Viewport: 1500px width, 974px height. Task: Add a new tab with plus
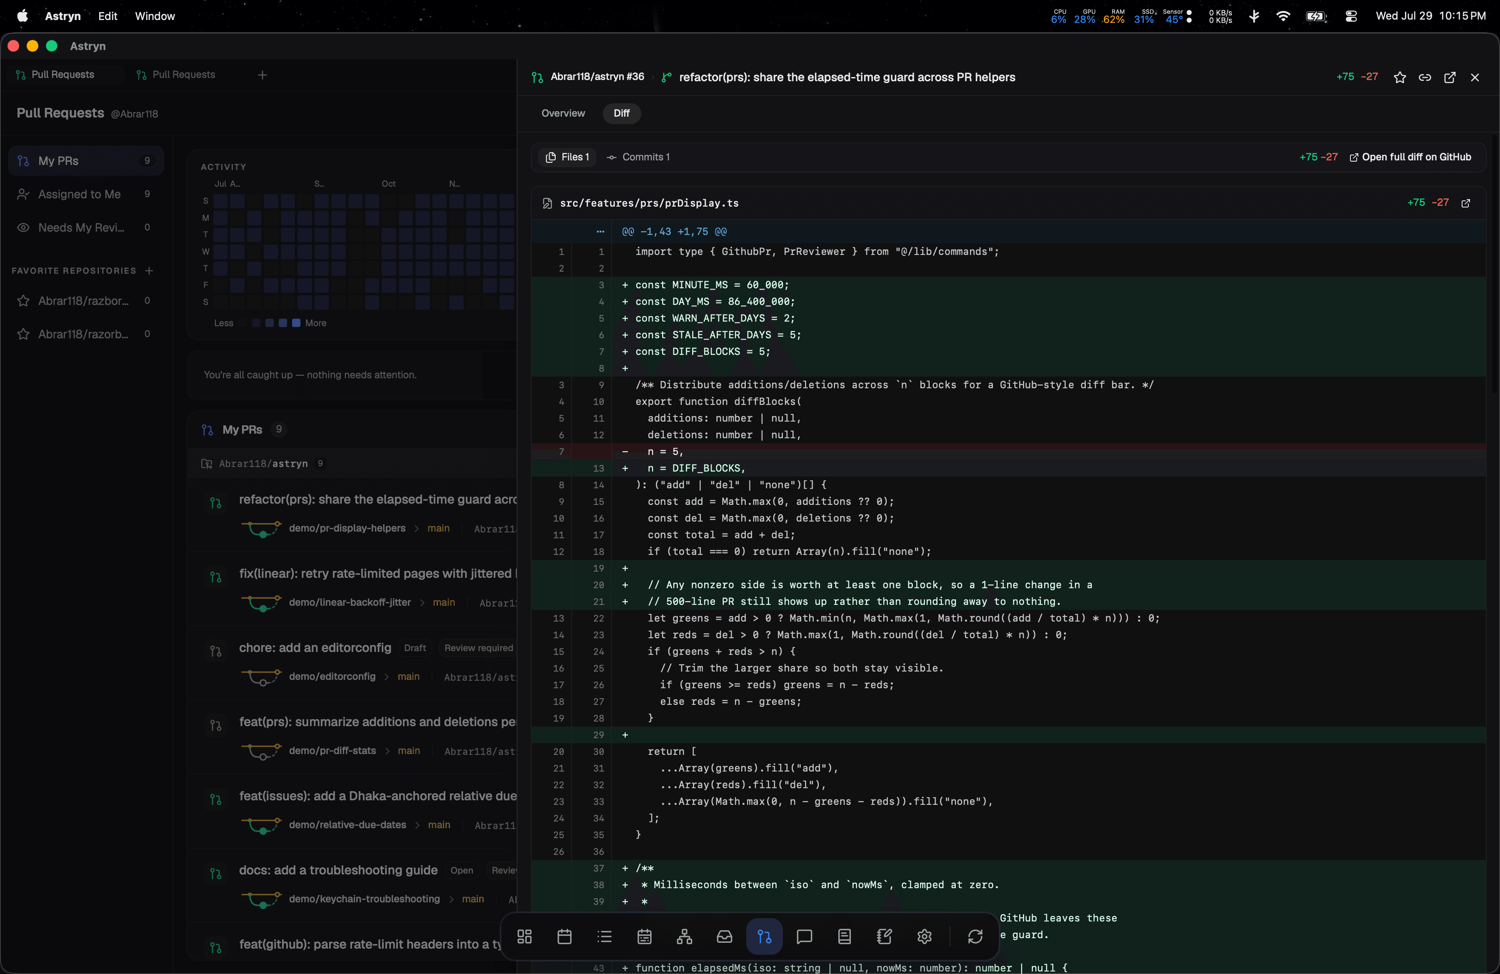[x=262, y=75]
